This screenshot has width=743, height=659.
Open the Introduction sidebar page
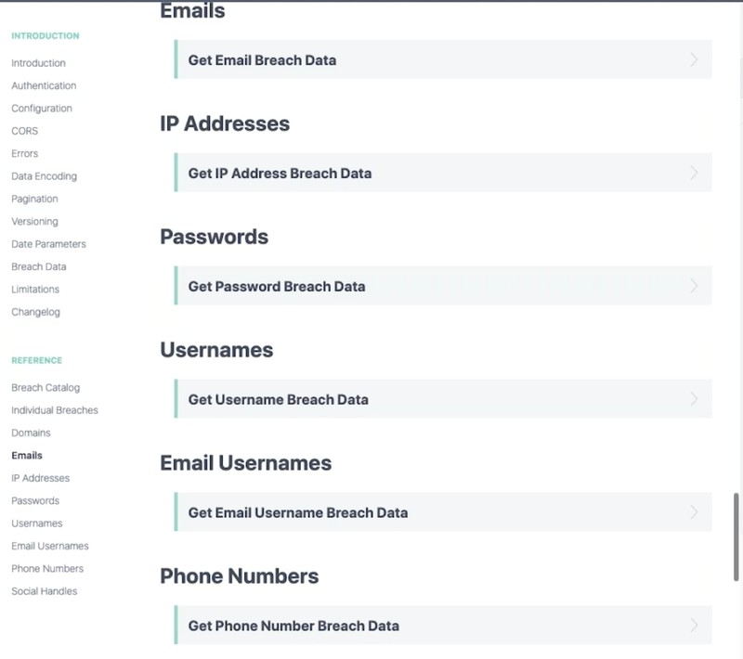tap(38, 63)
